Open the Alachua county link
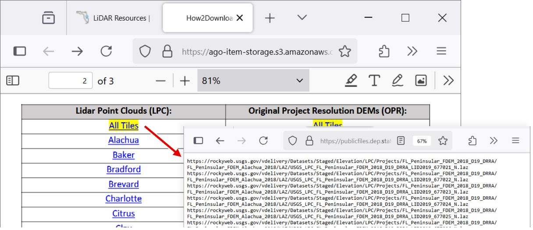The width and height of the screenshot is (533, 230). tap(124, 140)
